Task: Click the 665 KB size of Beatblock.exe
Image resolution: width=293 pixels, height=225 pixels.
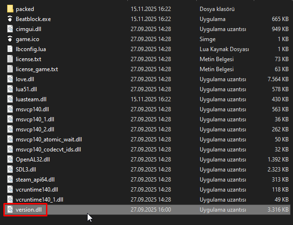Action: (280, 19)
